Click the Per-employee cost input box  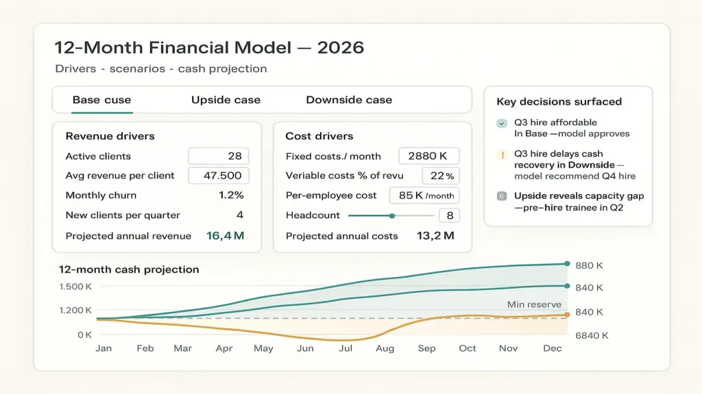[424, 195]
